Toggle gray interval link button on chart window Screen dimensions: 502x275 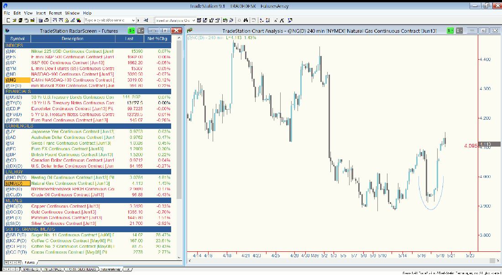pos(460,31)
